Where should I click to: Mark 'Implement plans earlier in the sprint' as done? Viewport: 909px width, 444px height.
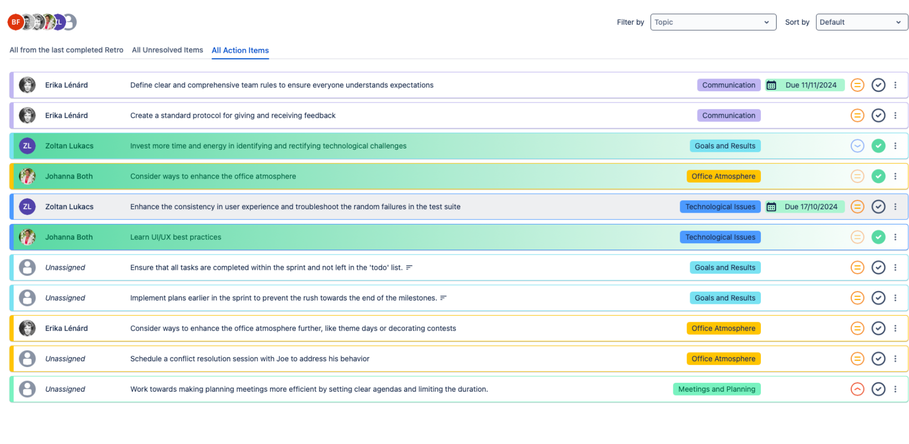coord(878,298)
